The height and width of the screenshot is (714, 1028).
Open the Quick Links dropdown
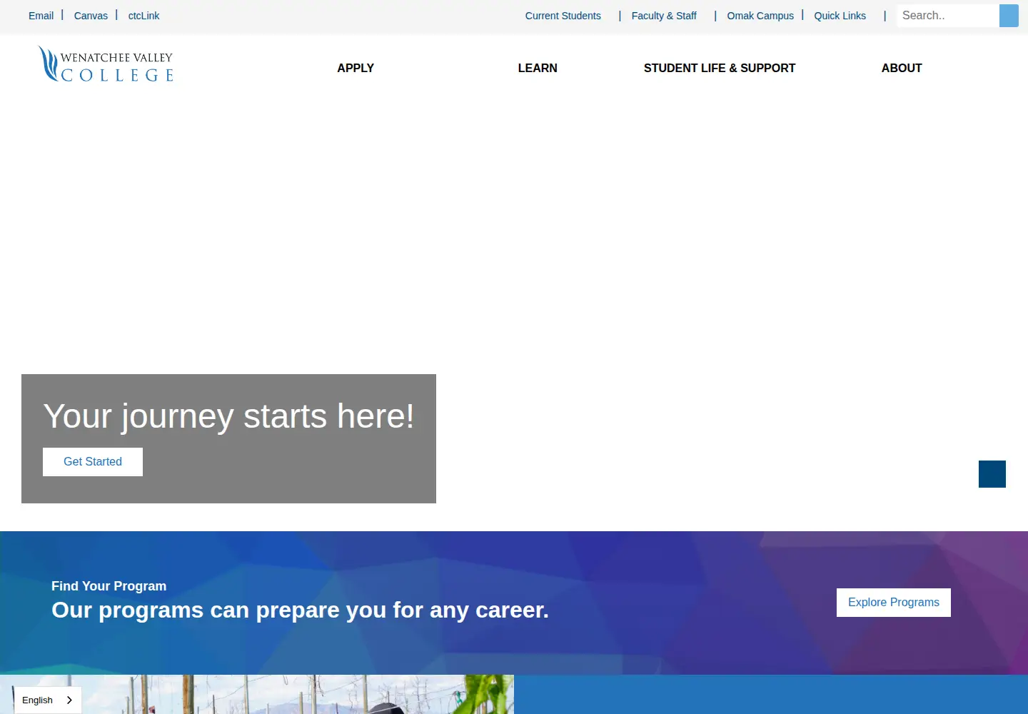[840, 16]
